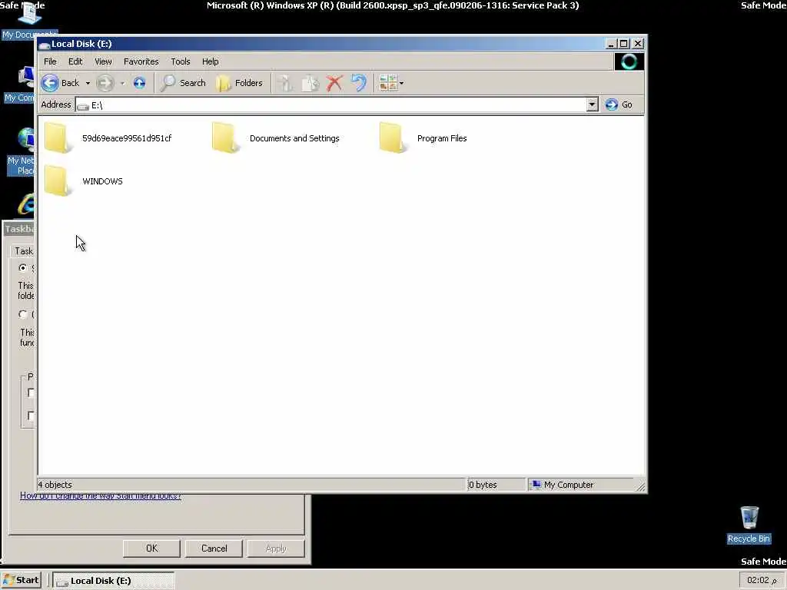This screenshot has height=590, width=787.
Task: Select the Program Files folder icon
Action: tap(393, 138)
